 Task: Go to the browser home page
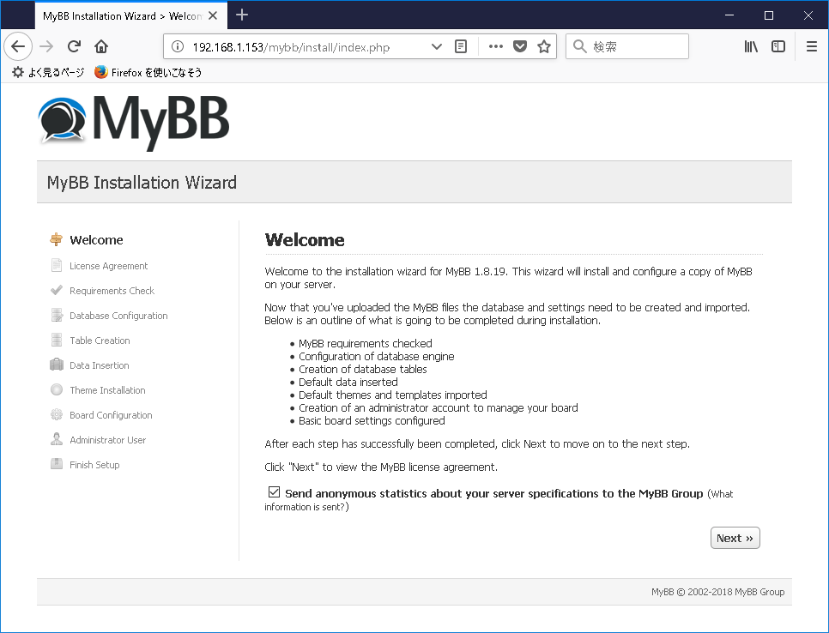pyautogui.click(x=101, y=46)
